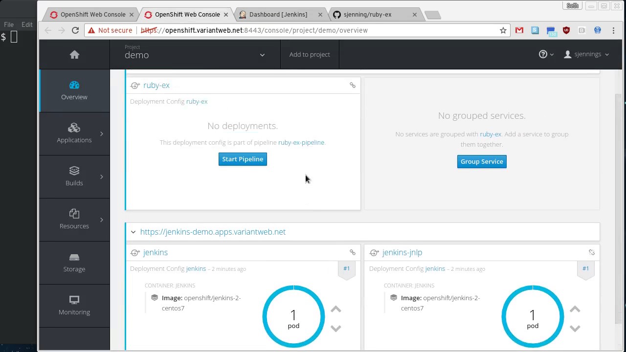
Task: Click the link icon on ruby-ex service
Action: point(353,85)
